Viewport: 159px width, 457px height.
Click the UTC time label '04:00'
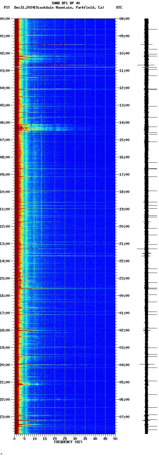point(124,365)
